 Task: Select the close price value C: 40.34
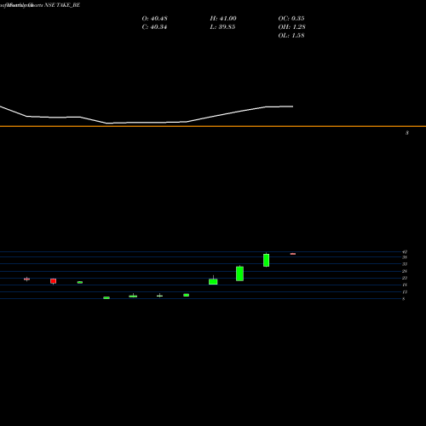(154, 27)
